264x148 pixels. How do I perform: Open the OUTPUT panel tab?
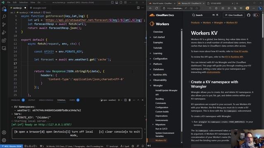[32, 100]
